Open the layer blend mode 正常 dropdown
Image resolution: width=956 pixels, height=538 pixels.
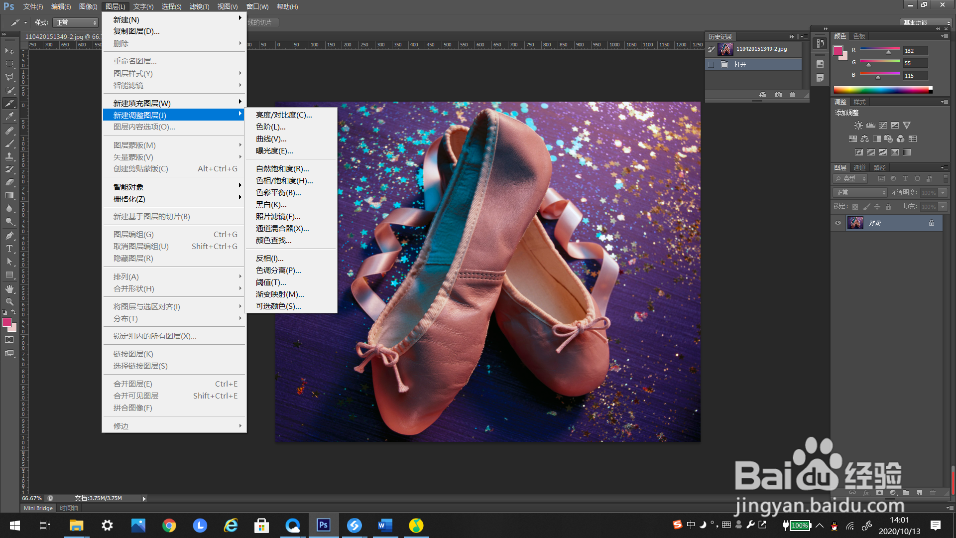[860, 193]
